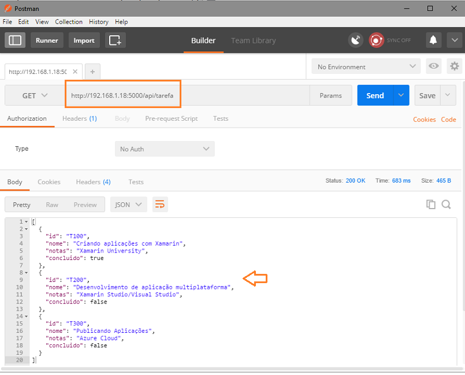Click the "Publicando Aplicações" nome value

point(113,331)
